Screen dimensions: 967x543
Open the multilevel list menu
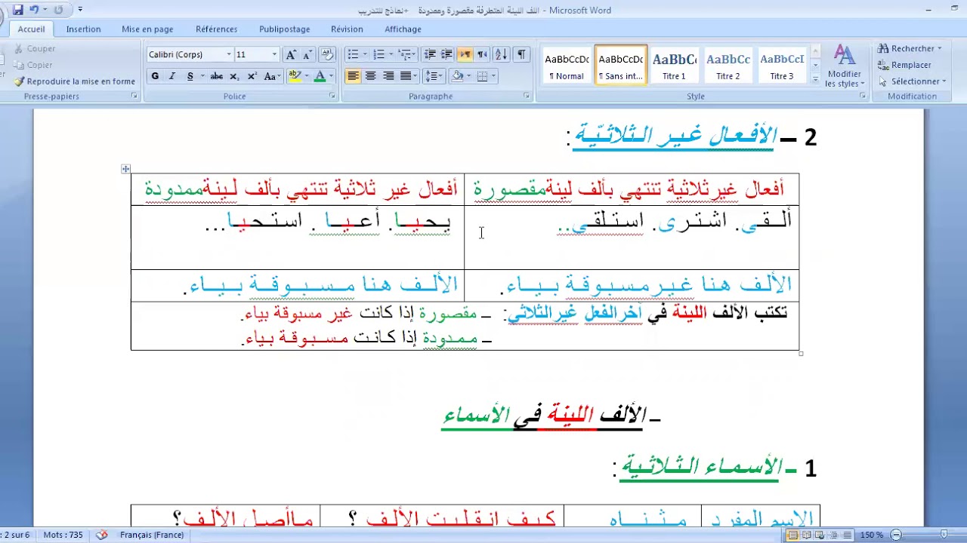(406, 54)
